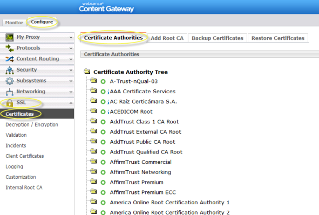
Task: Expand the My Proxy section chevron
Action: point(71,37)
